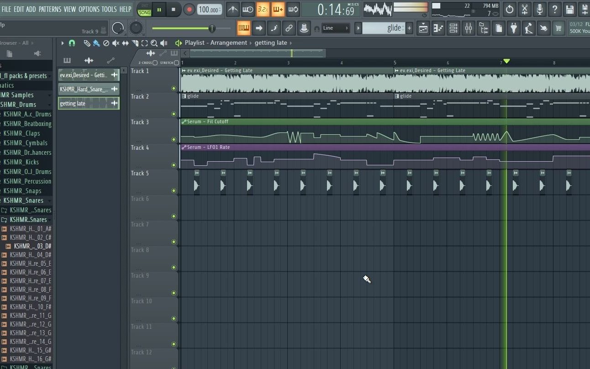This screenshot has height=369, width=590.
Task: Toggle the metronome
Action: [232, 9]
